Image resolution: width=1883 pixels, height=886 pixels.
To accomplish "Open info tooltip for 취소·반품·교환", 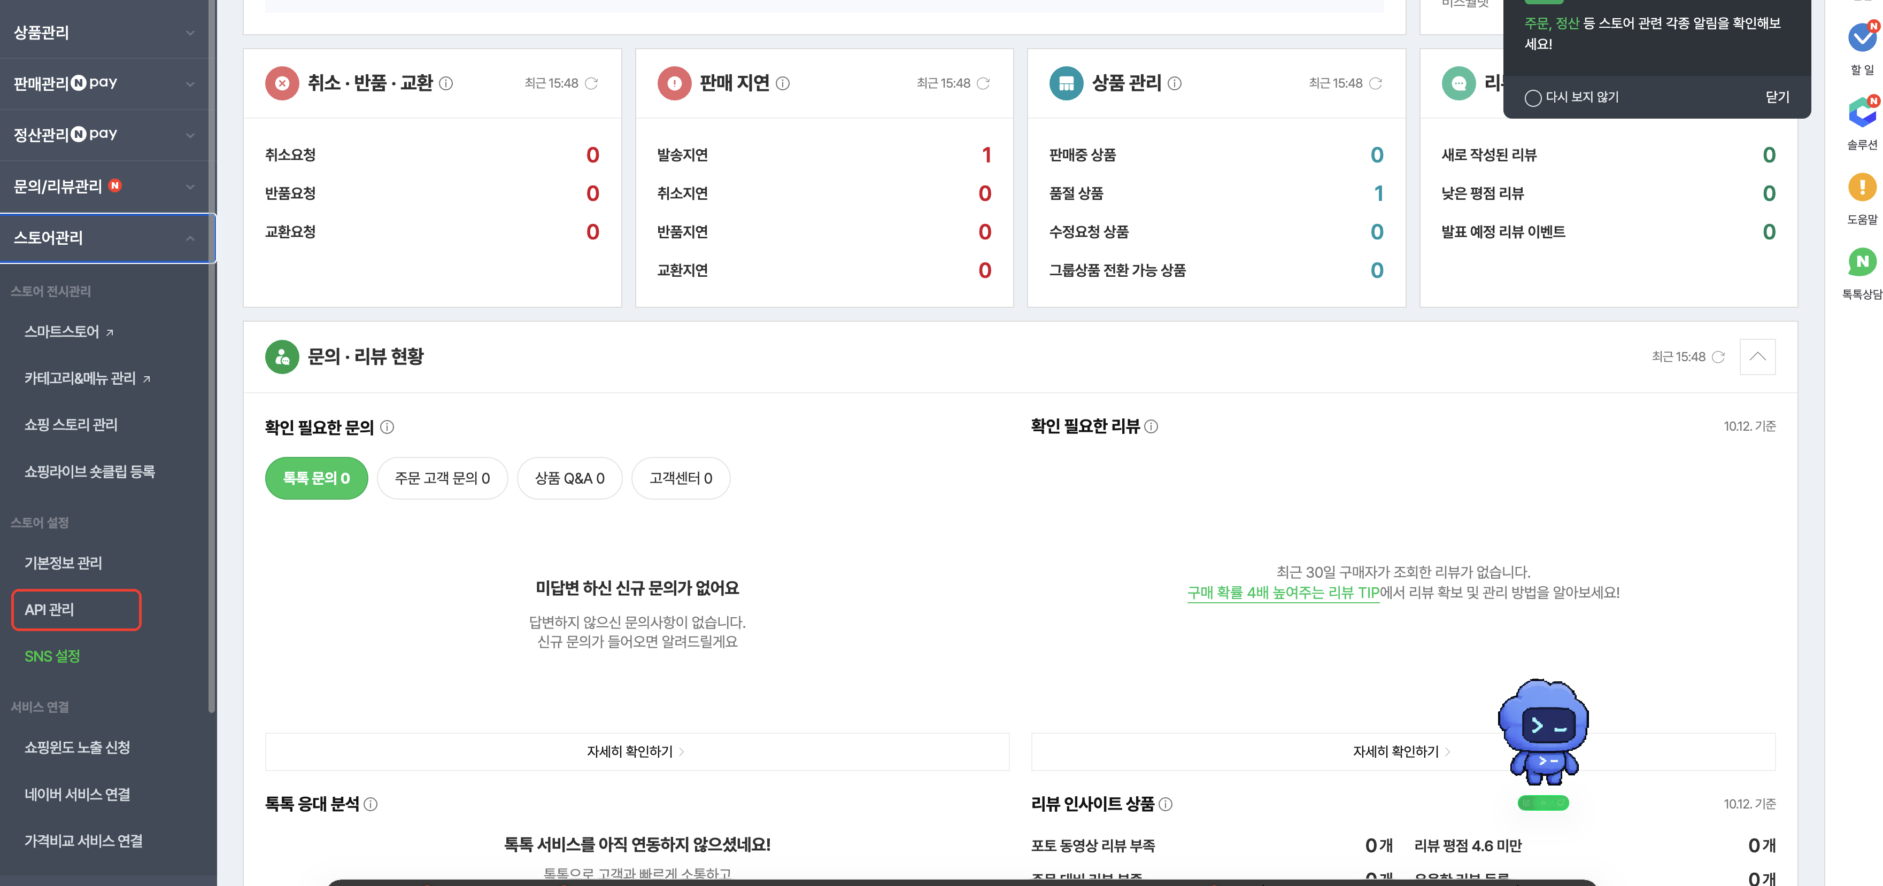I will [446, 83].
